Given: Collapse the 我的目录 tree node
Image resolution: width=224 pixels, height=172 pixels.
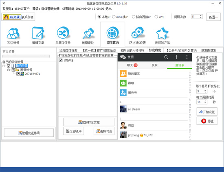Looking at the screenshot, I should pyautogui.click(x=4, y=66).
